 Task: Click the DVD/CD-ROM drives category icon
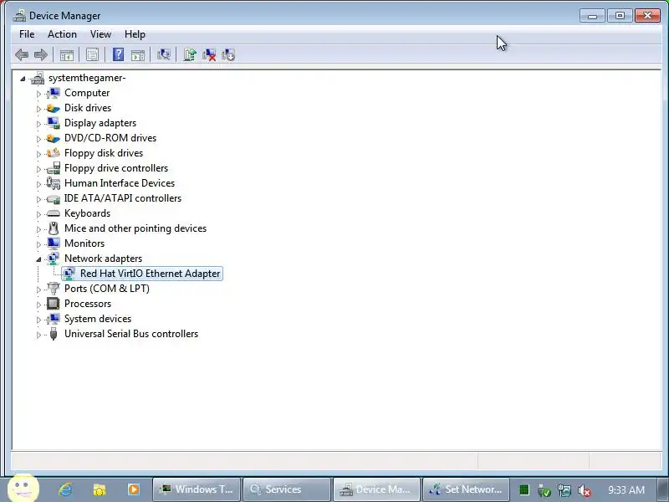(x=54, y=138)
